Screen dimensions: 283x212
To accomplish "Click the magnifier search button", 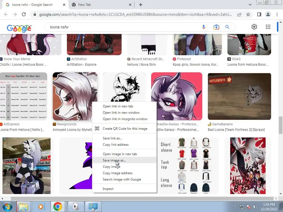I will 227,27.
